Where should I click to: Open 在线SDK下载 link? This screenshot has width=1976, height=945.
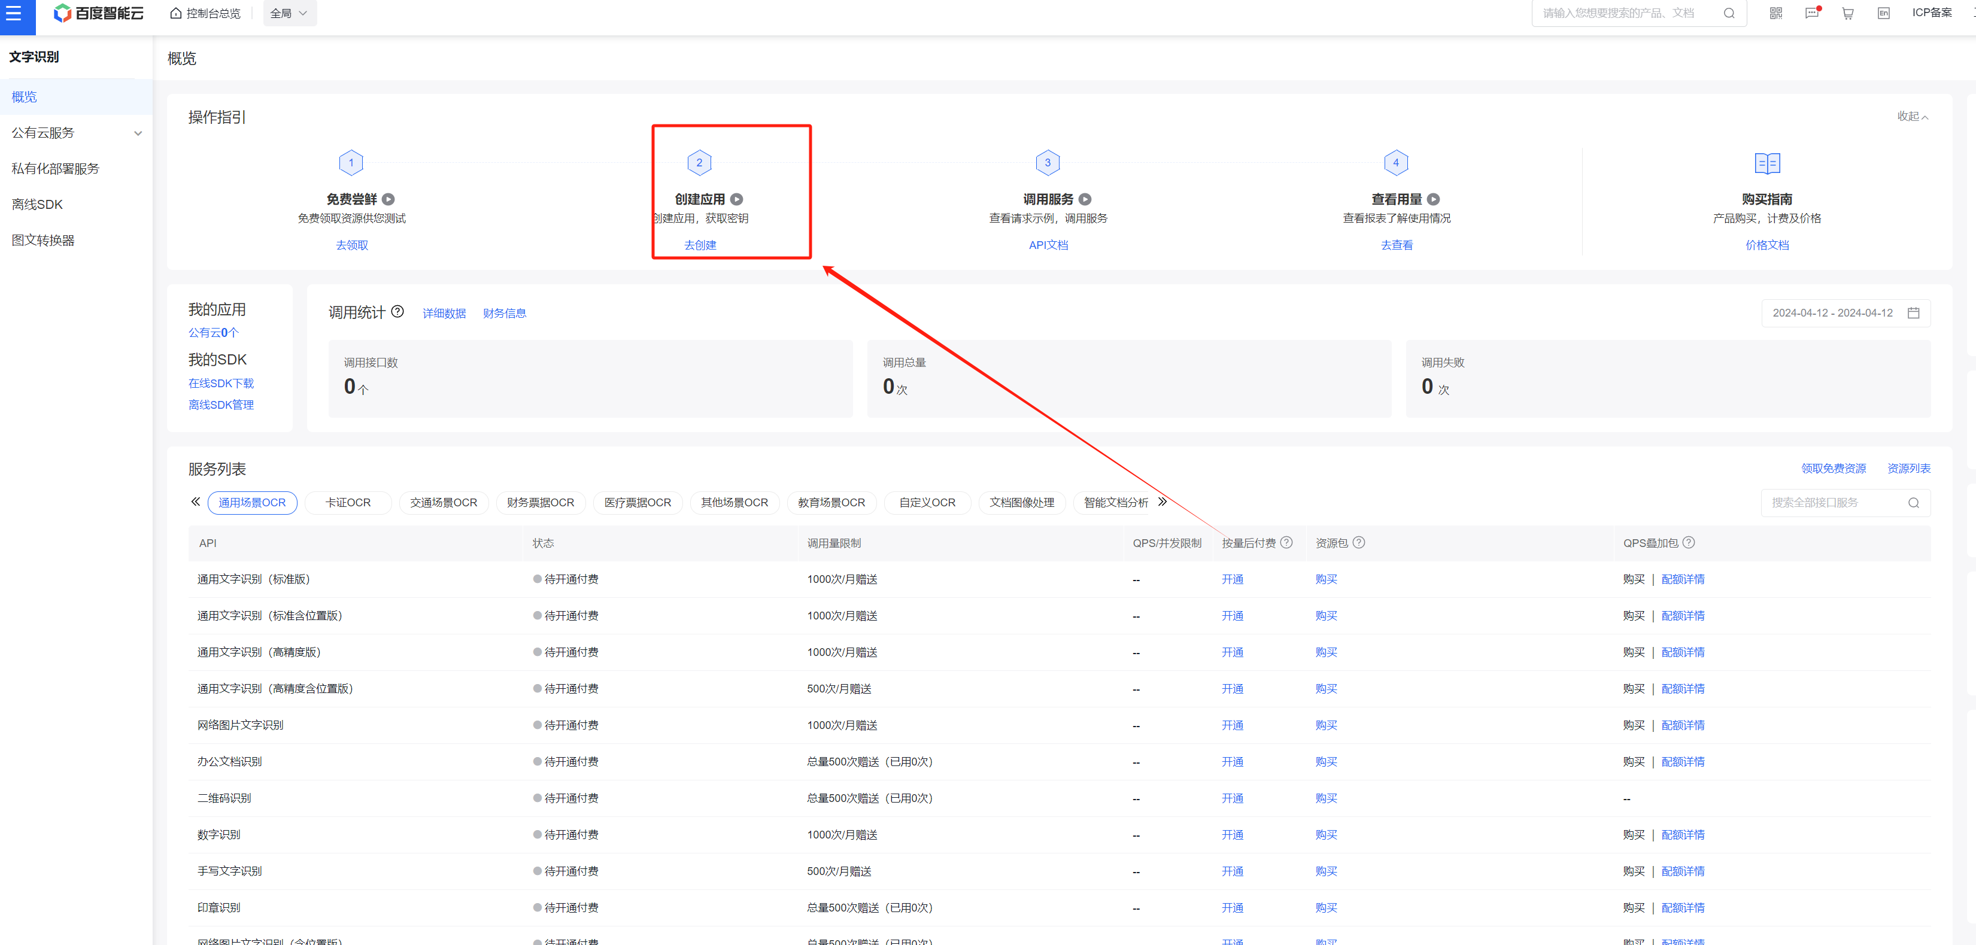tap(221, 384)
